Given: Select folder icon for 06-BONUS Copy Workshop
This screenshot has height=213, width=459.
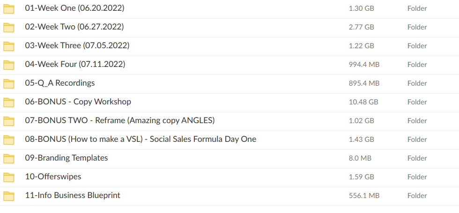Looking at the screenshot, I should [x=9, y=102].
